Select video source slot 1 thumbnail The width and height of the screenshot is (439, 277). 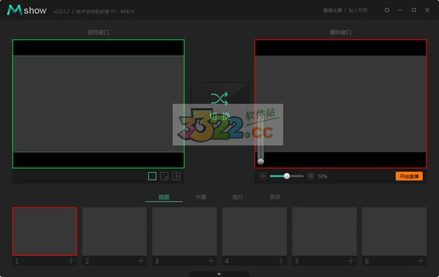click(45, 232)
